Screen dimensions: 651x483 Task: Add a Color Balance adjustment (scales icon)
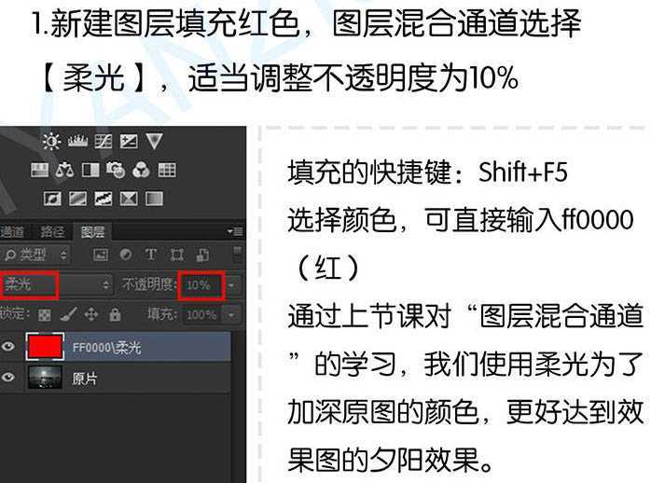(64, 170)
